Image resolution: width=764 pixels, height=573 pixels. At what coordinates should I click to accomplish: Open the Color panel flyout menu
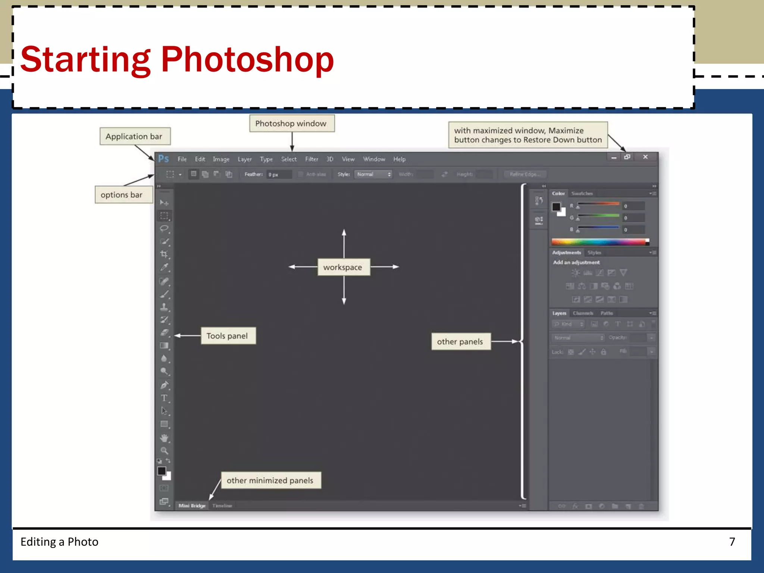pyautogui.click(x=652, y=194)
